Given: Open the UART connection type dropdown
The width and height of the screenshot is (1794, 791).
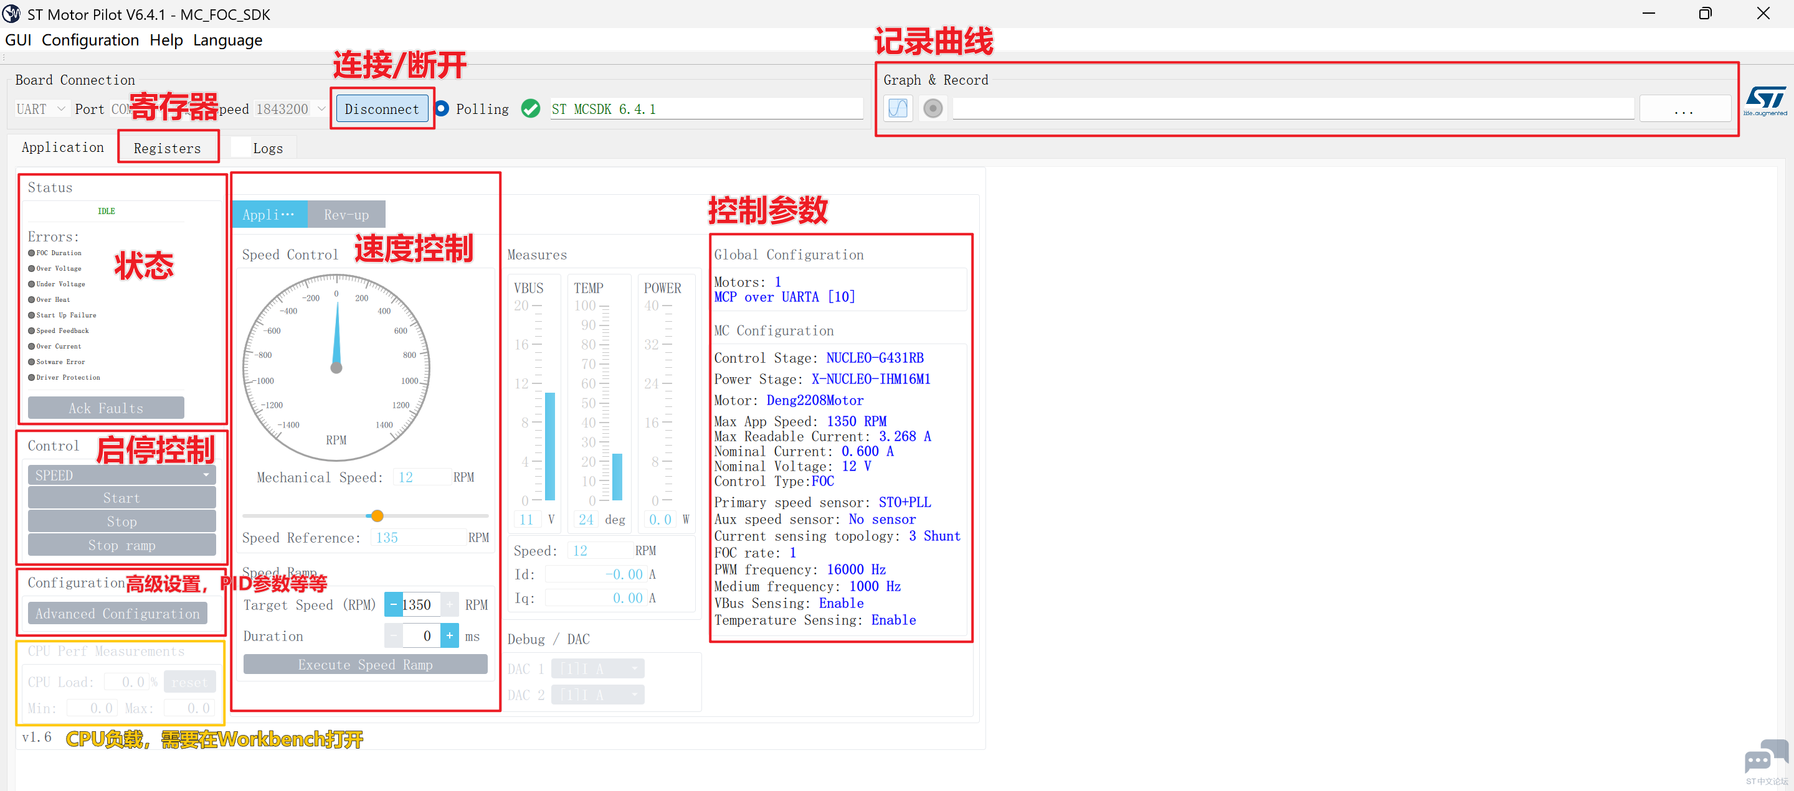Looking at the screenshot, I should click(41, 110).
